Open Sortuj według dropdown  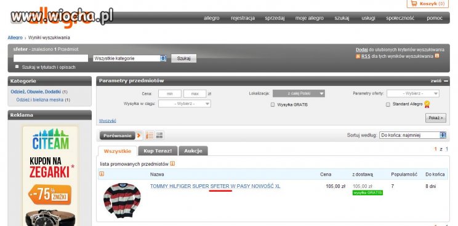412,135
